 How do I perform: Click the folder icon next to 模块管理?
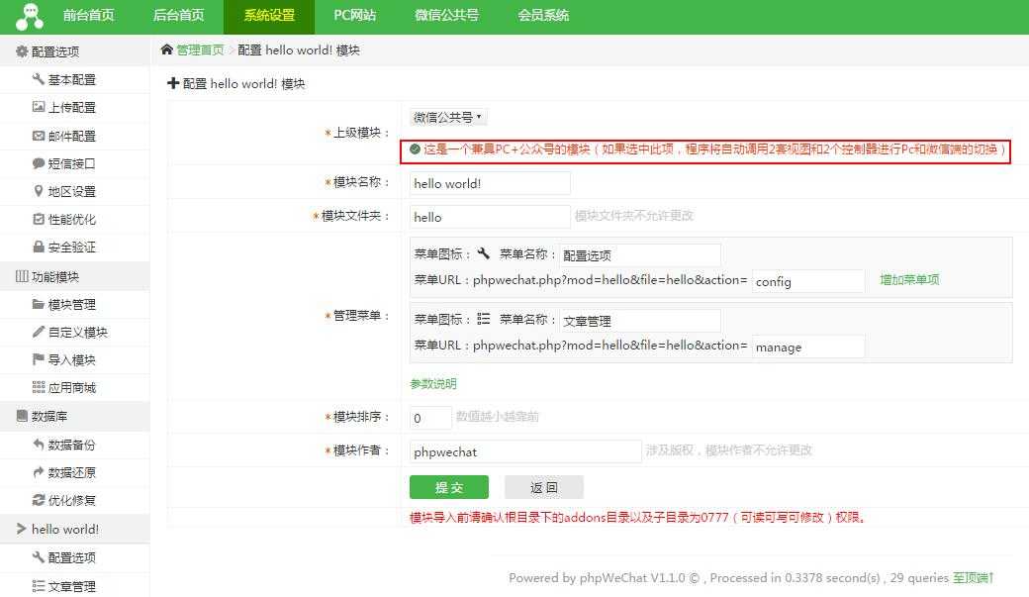[38, 304]
